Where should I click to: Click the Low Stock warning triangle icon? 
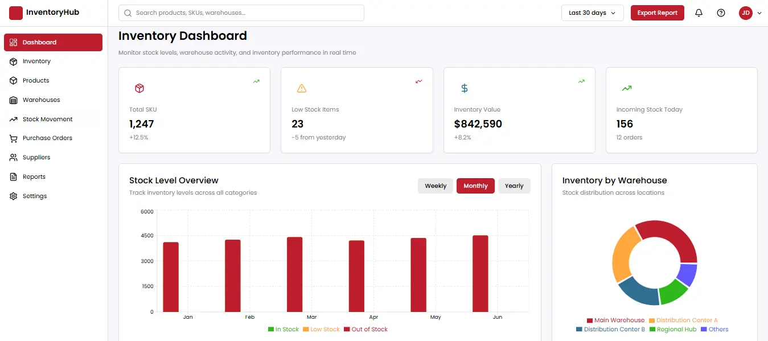(x=302, y=88)
